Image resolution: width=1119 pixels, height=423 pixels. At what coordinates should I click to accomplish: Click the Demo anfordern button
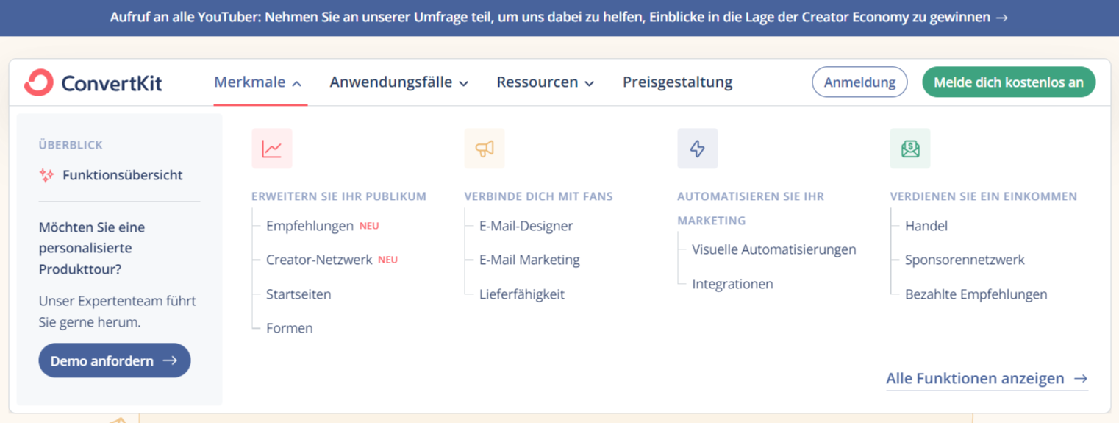[115, 360]
